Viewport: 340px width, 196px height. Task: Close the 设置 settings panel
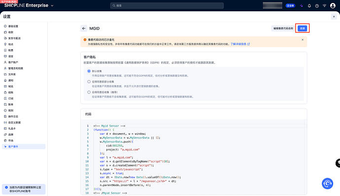(x=334, y=16)
